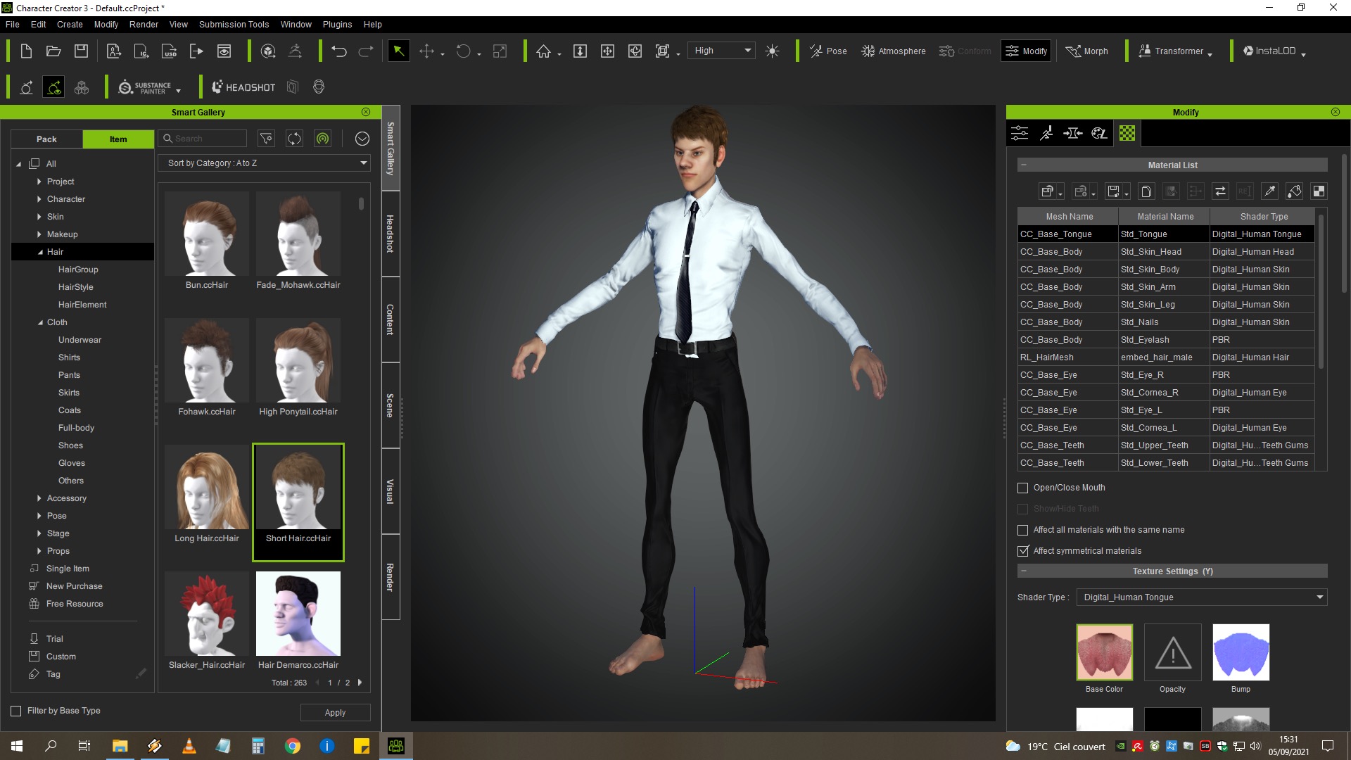
Task: Select the Base Color tongue texture
Action: [x=1104, y=652]
